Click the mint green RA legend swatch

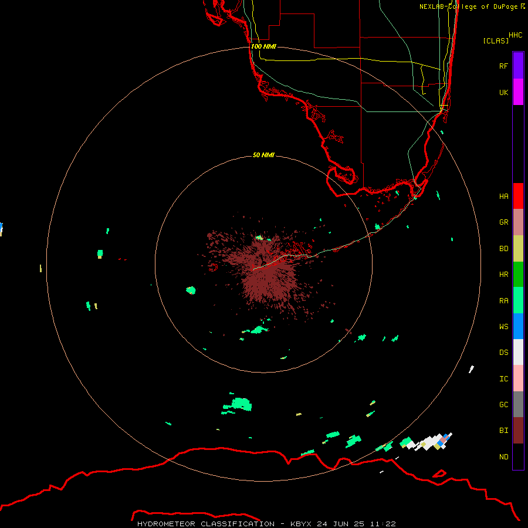point(518,300)
